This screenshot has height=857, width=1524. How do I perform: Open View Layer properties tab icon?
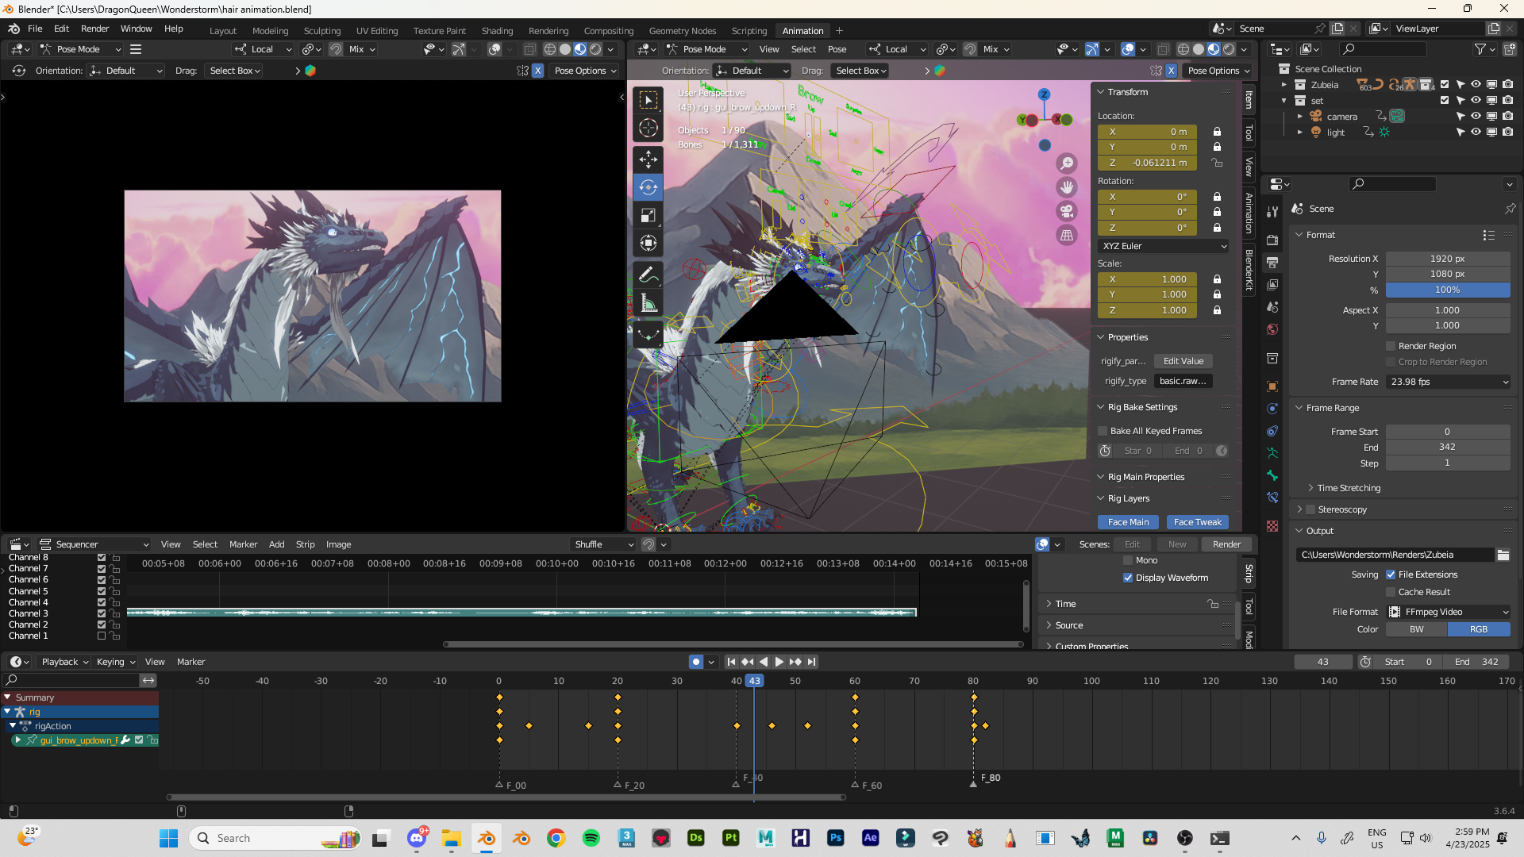click(x=1272, y=284)
